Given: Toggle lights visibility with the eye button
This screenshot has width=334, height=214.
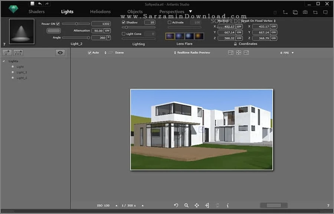Looking at the screenshot, I should pos(60,53).
